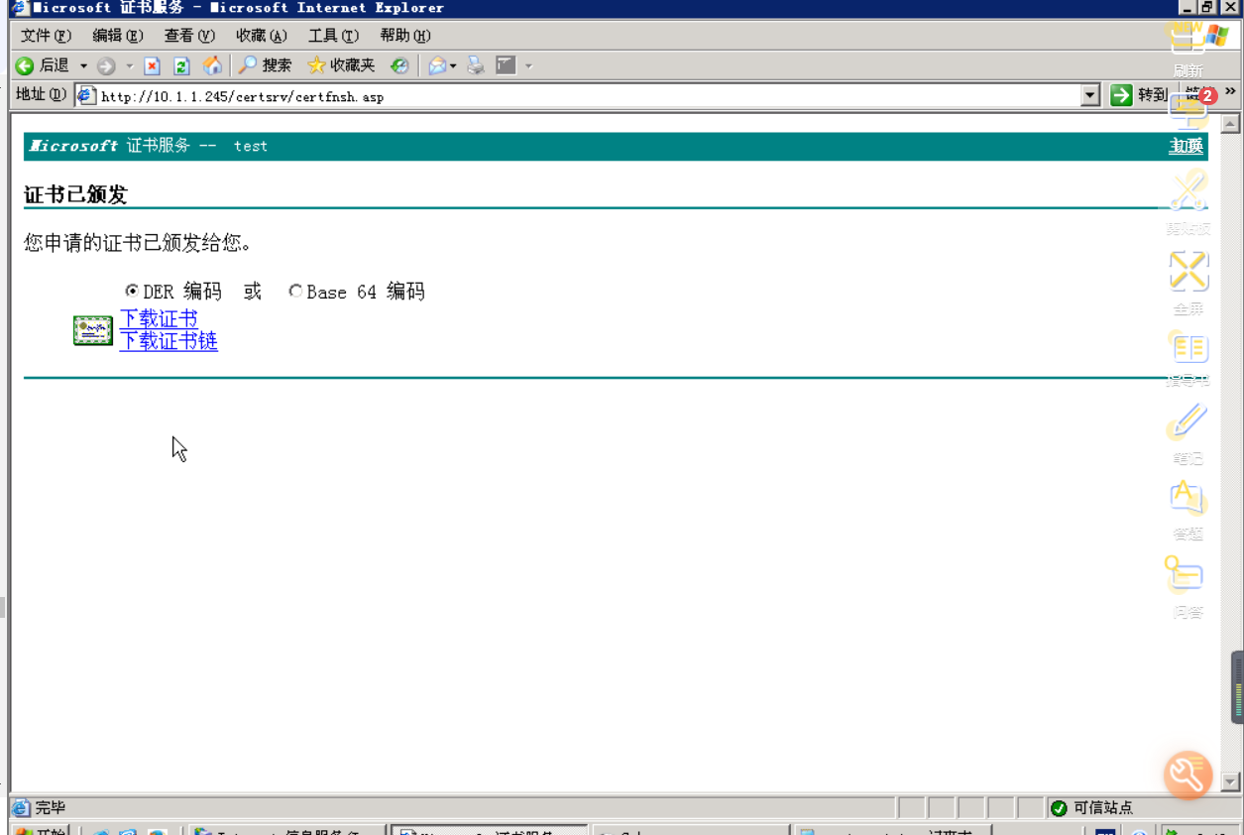Viewport: 1244px width, 835px height.
Task: Open the 收藏夹 favorites star button
Action: pyautogui.click(x=341, y=66)
